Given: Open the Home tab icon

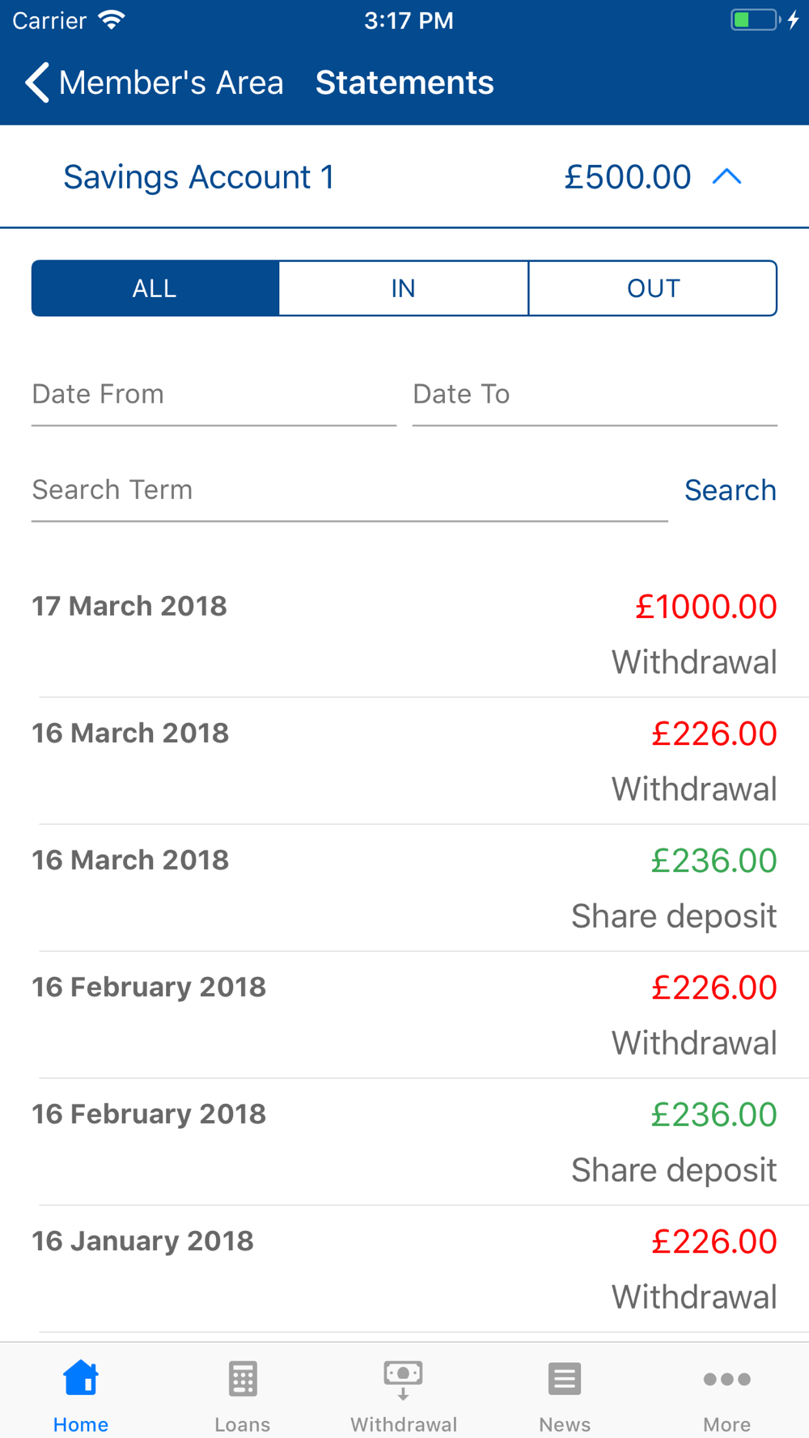Looking at the screenshot, I should [x=81, y=1378].
